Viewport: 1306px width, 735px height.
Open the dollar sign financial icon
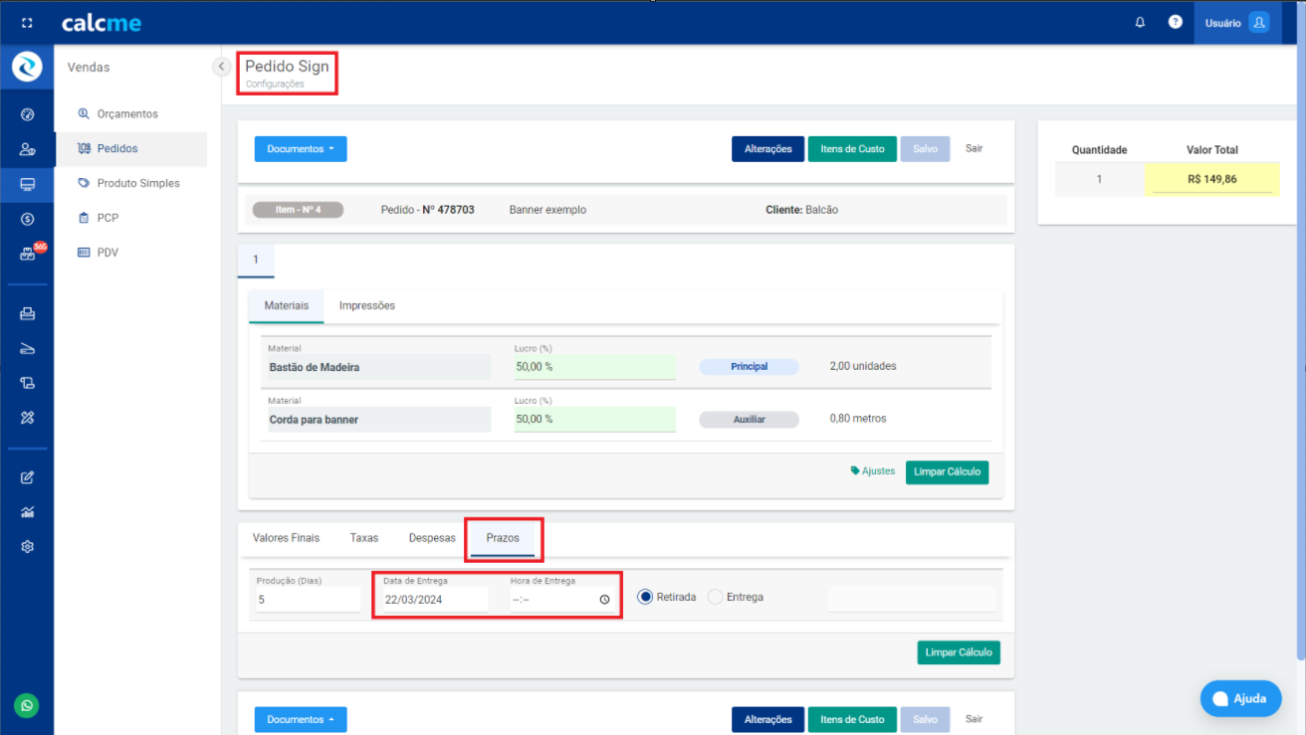[x=27, y=219]
